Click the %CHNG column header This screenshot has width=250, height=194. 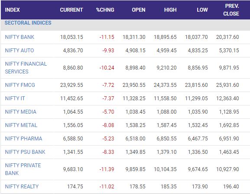pos(105,10)
